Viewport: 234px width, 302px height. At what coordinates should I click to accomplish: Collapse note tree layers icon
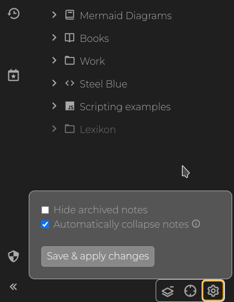click(x=168, y=291)
